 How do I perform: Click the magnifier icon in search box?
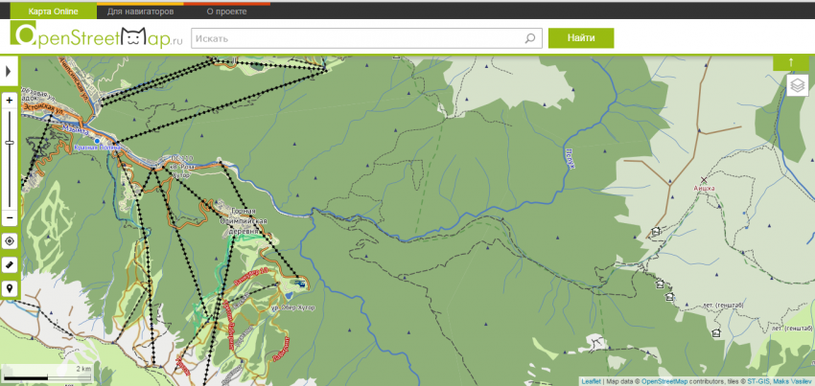(530, 39)
